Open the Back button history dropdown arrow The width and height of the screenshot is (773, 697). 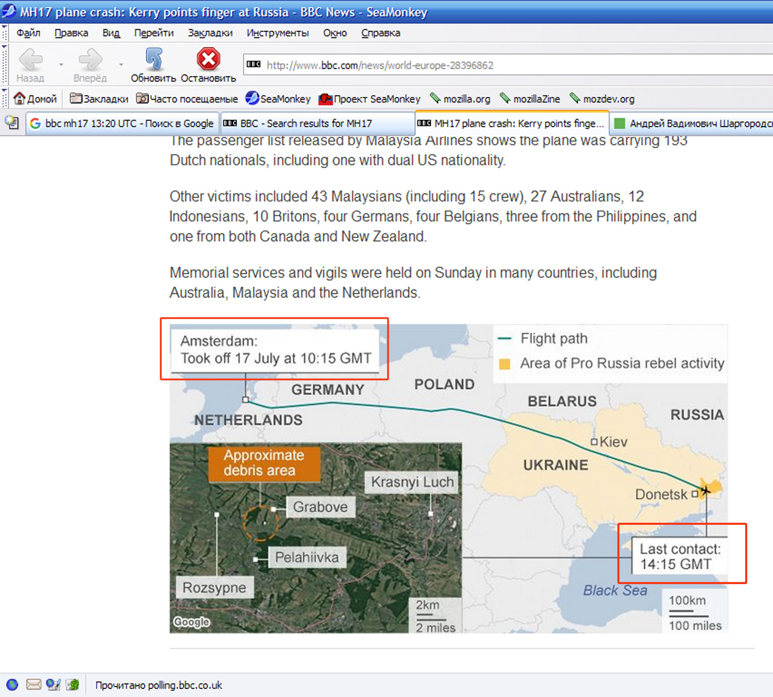[x=61, y=65]
